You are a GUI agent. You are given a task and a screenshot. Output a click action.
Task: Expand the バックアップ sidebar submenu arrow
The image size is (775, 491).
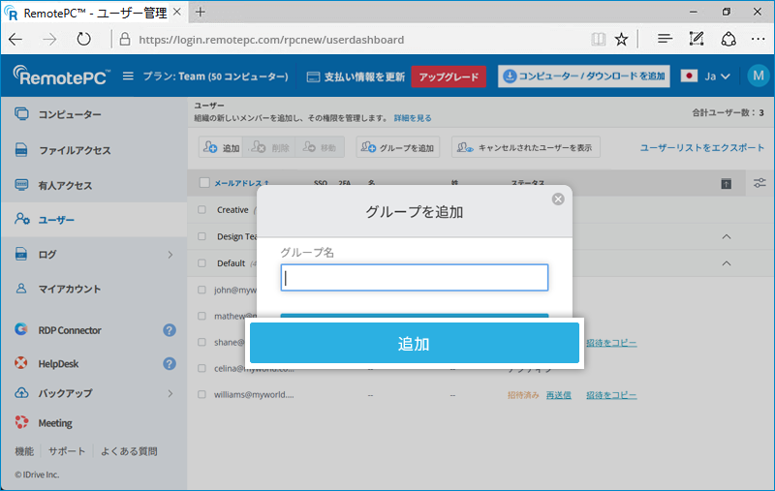[x=170, y=393]
